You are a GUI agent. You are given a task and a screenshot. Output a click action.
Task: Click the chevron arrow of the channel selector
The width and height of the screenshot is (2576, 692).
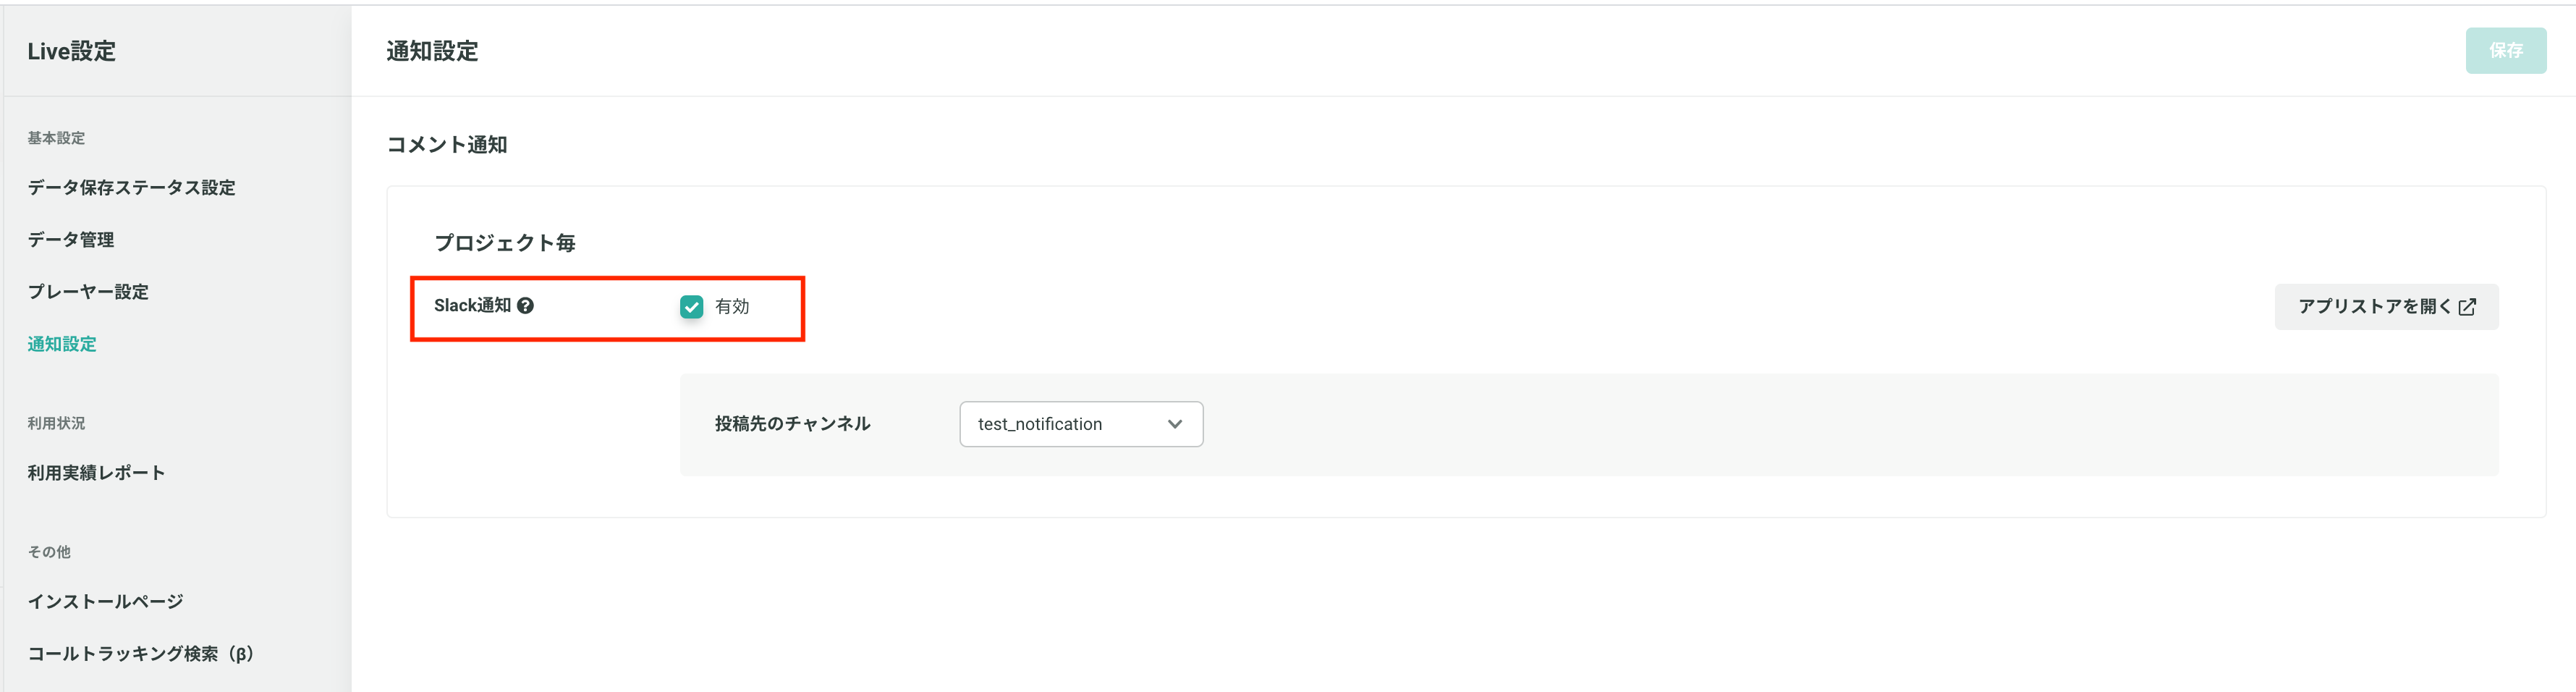click(x=1174, y=424)
